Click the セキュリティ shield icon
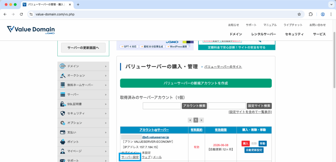336x162 pixels. point(63,114)
